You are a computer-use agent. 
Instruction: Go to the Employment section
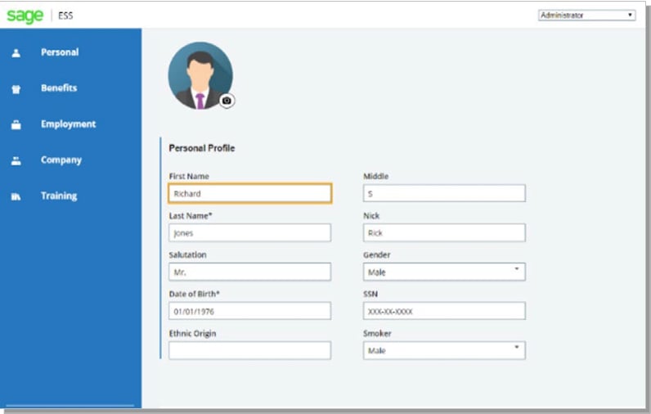(x=68, y=124)
